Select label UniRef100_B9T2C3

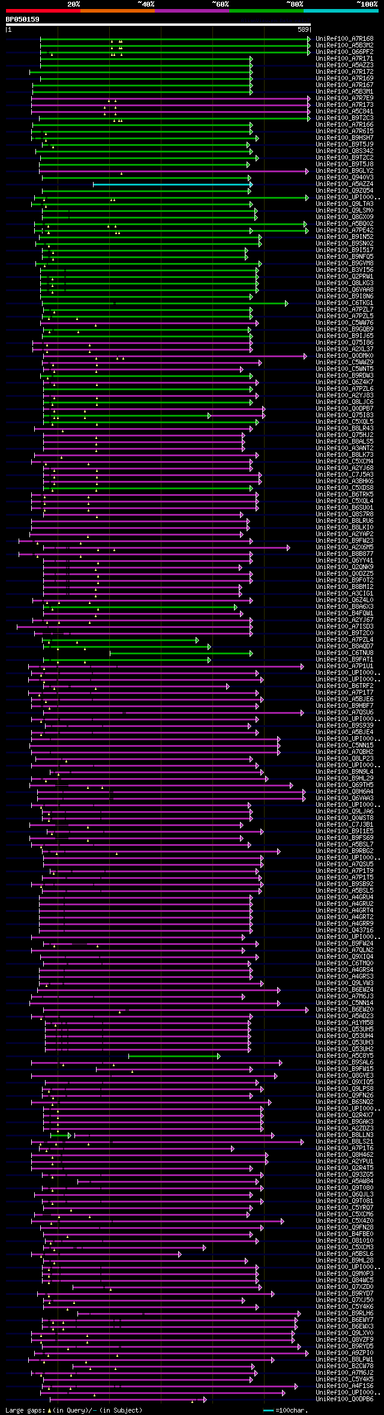[344, 118]
